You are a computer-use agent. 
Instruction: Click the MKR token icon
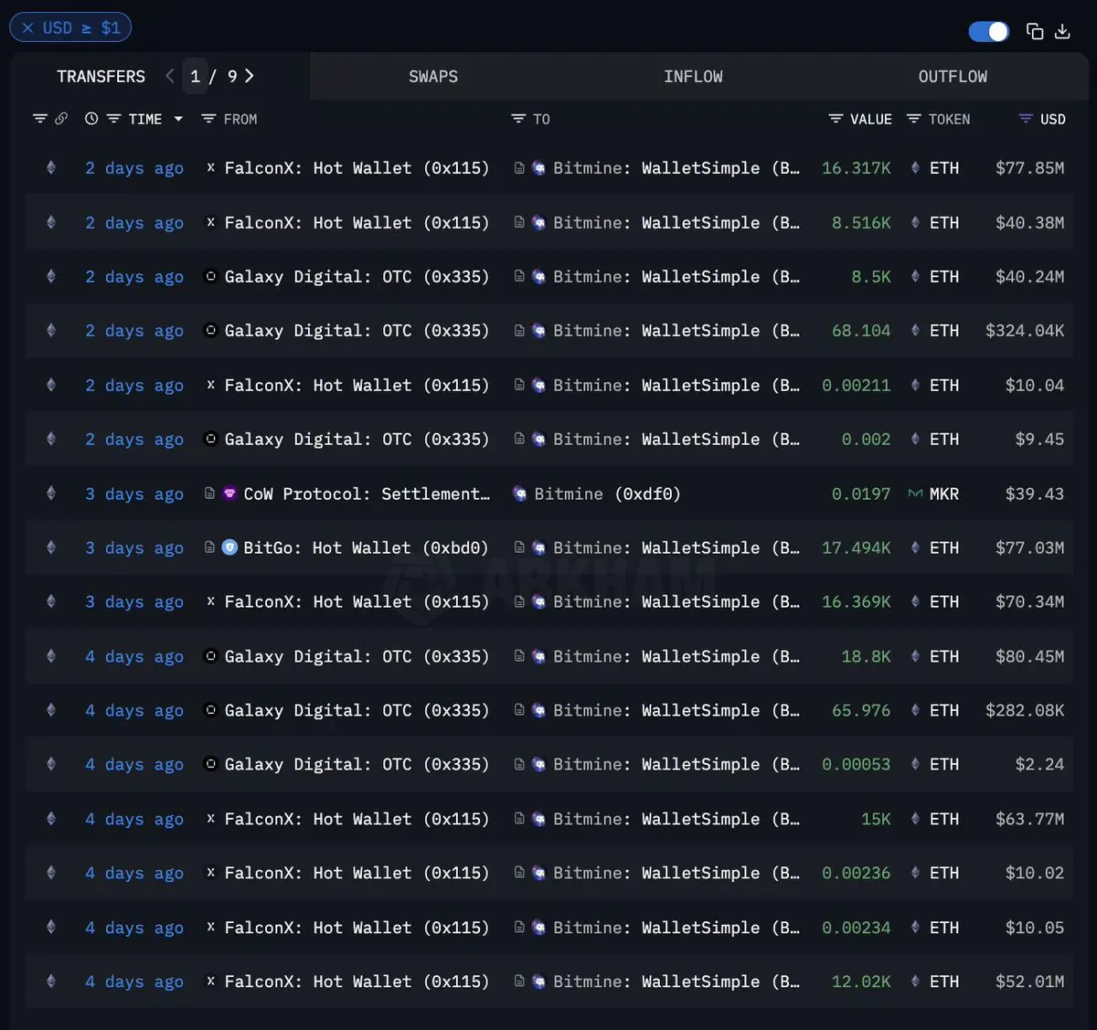915,494
